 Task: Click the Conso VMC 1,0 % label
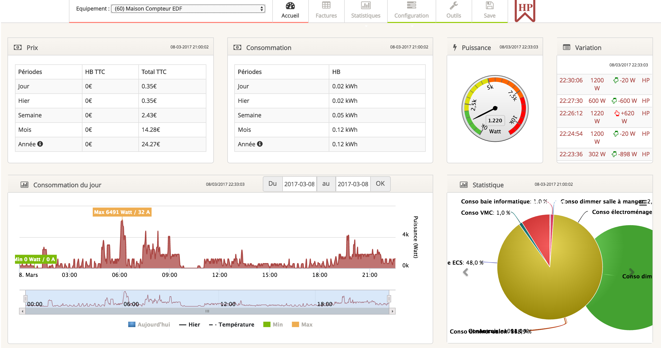click(x=485, y=213)
